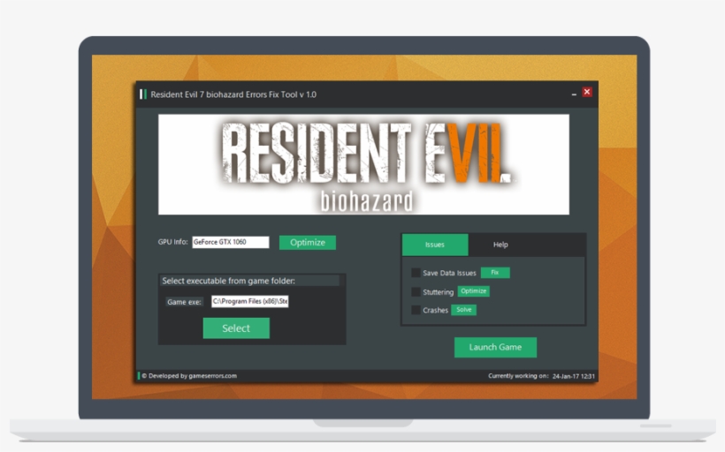Click the green Optimize button beside GPU Info
Image resolution: width=725 pixels, height=452 pixels.
point(308,243)
